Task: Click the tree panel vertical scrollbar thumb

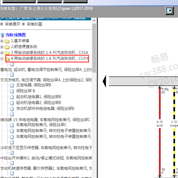Action: click(x=94, y=48)
